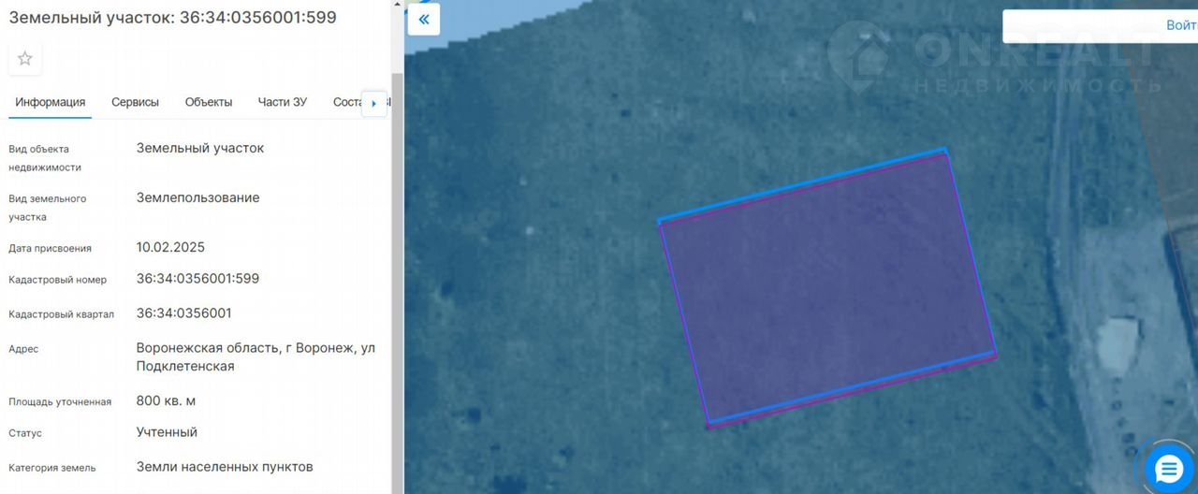Collapse info panel with double-chevron button
1198x494 pixels.
point(424,20)
